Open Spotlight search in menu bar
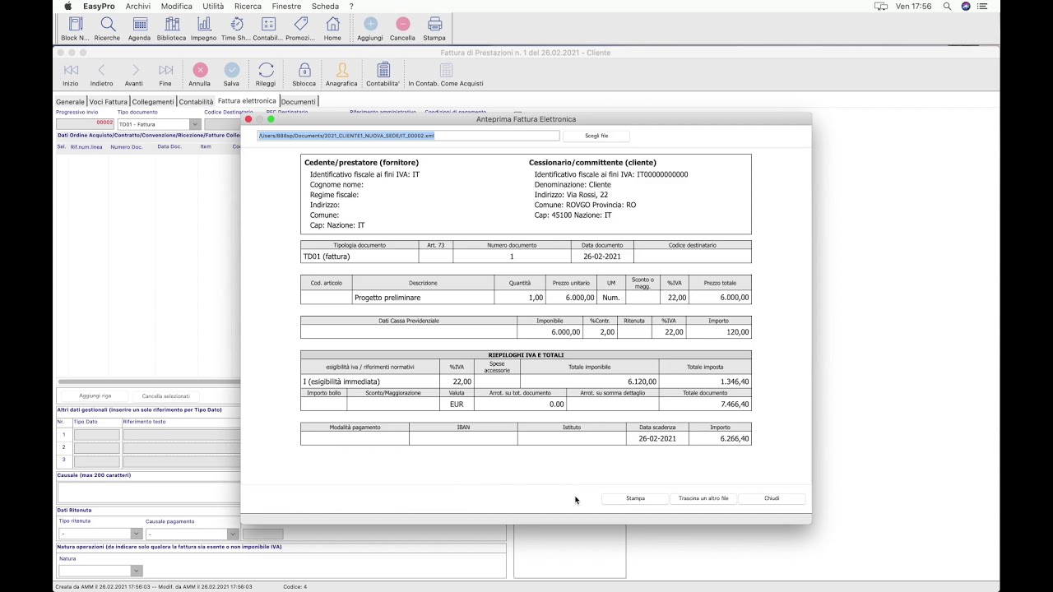This screenshot has width=1053, height=592. [x=947, y=6]
